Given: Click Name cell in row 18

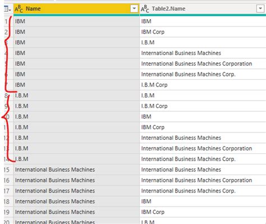Looking at the screenshot, I should [x=76, y=202].
